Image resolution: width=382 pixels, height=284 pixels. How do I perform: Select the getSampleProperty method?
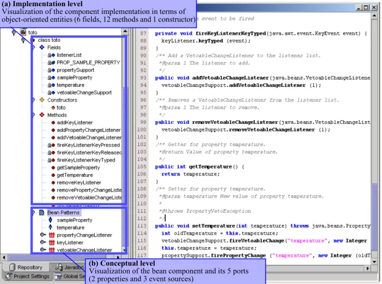[78, 168]
